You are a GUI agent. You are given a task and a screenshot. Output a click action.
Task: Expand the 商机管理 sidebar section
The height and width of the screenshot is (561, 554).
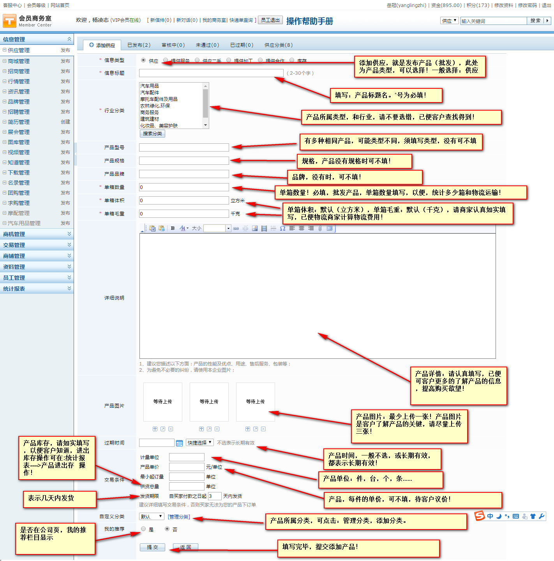coord(37,234)
